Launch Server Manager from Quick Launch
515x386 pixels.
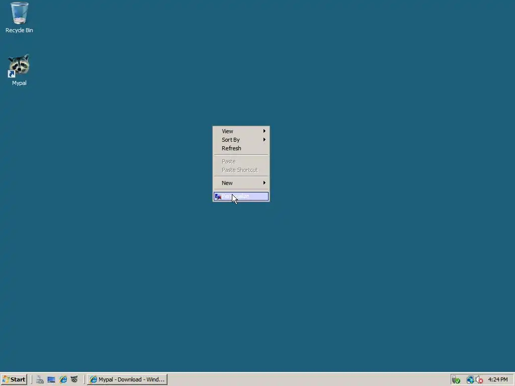pyautogui.click(x=40, y=379)
